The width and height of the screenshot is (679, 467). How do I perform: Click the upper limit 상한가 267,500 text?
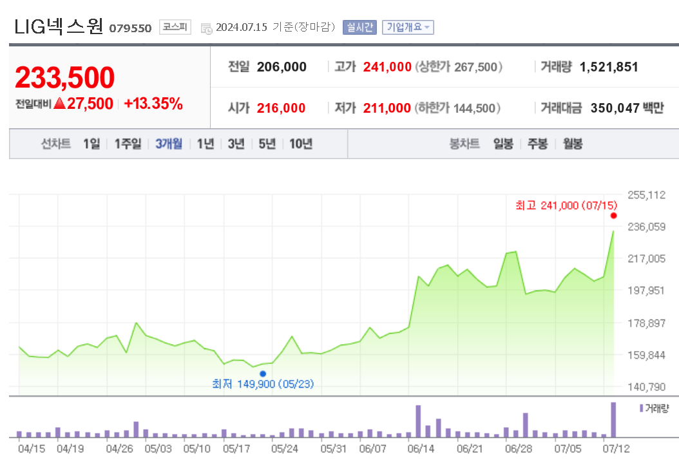(x=459, y=67)
